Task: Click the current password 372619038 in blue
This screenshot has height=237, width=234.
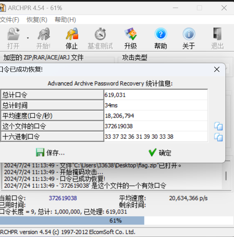Action: click(63, 198)
